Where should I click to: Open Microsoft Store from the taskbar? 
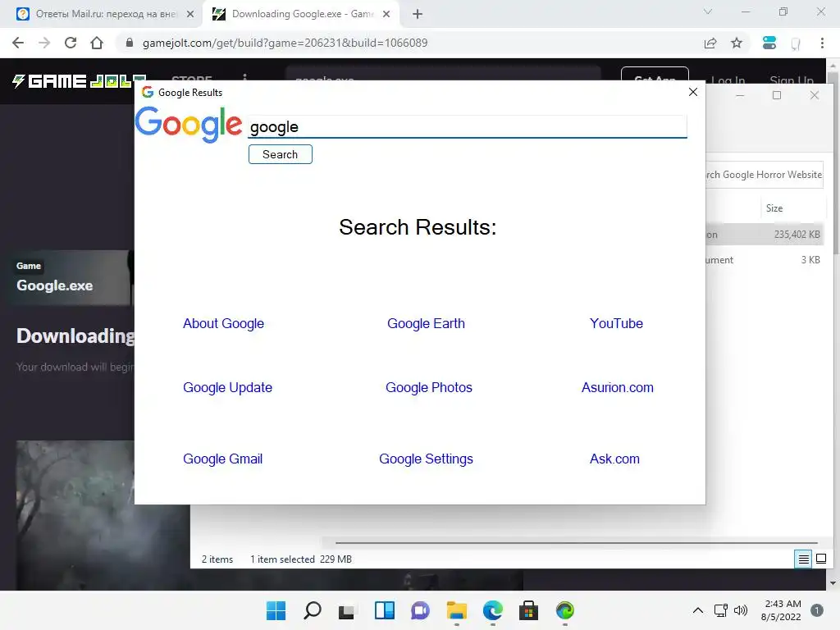tap(529, 610)
